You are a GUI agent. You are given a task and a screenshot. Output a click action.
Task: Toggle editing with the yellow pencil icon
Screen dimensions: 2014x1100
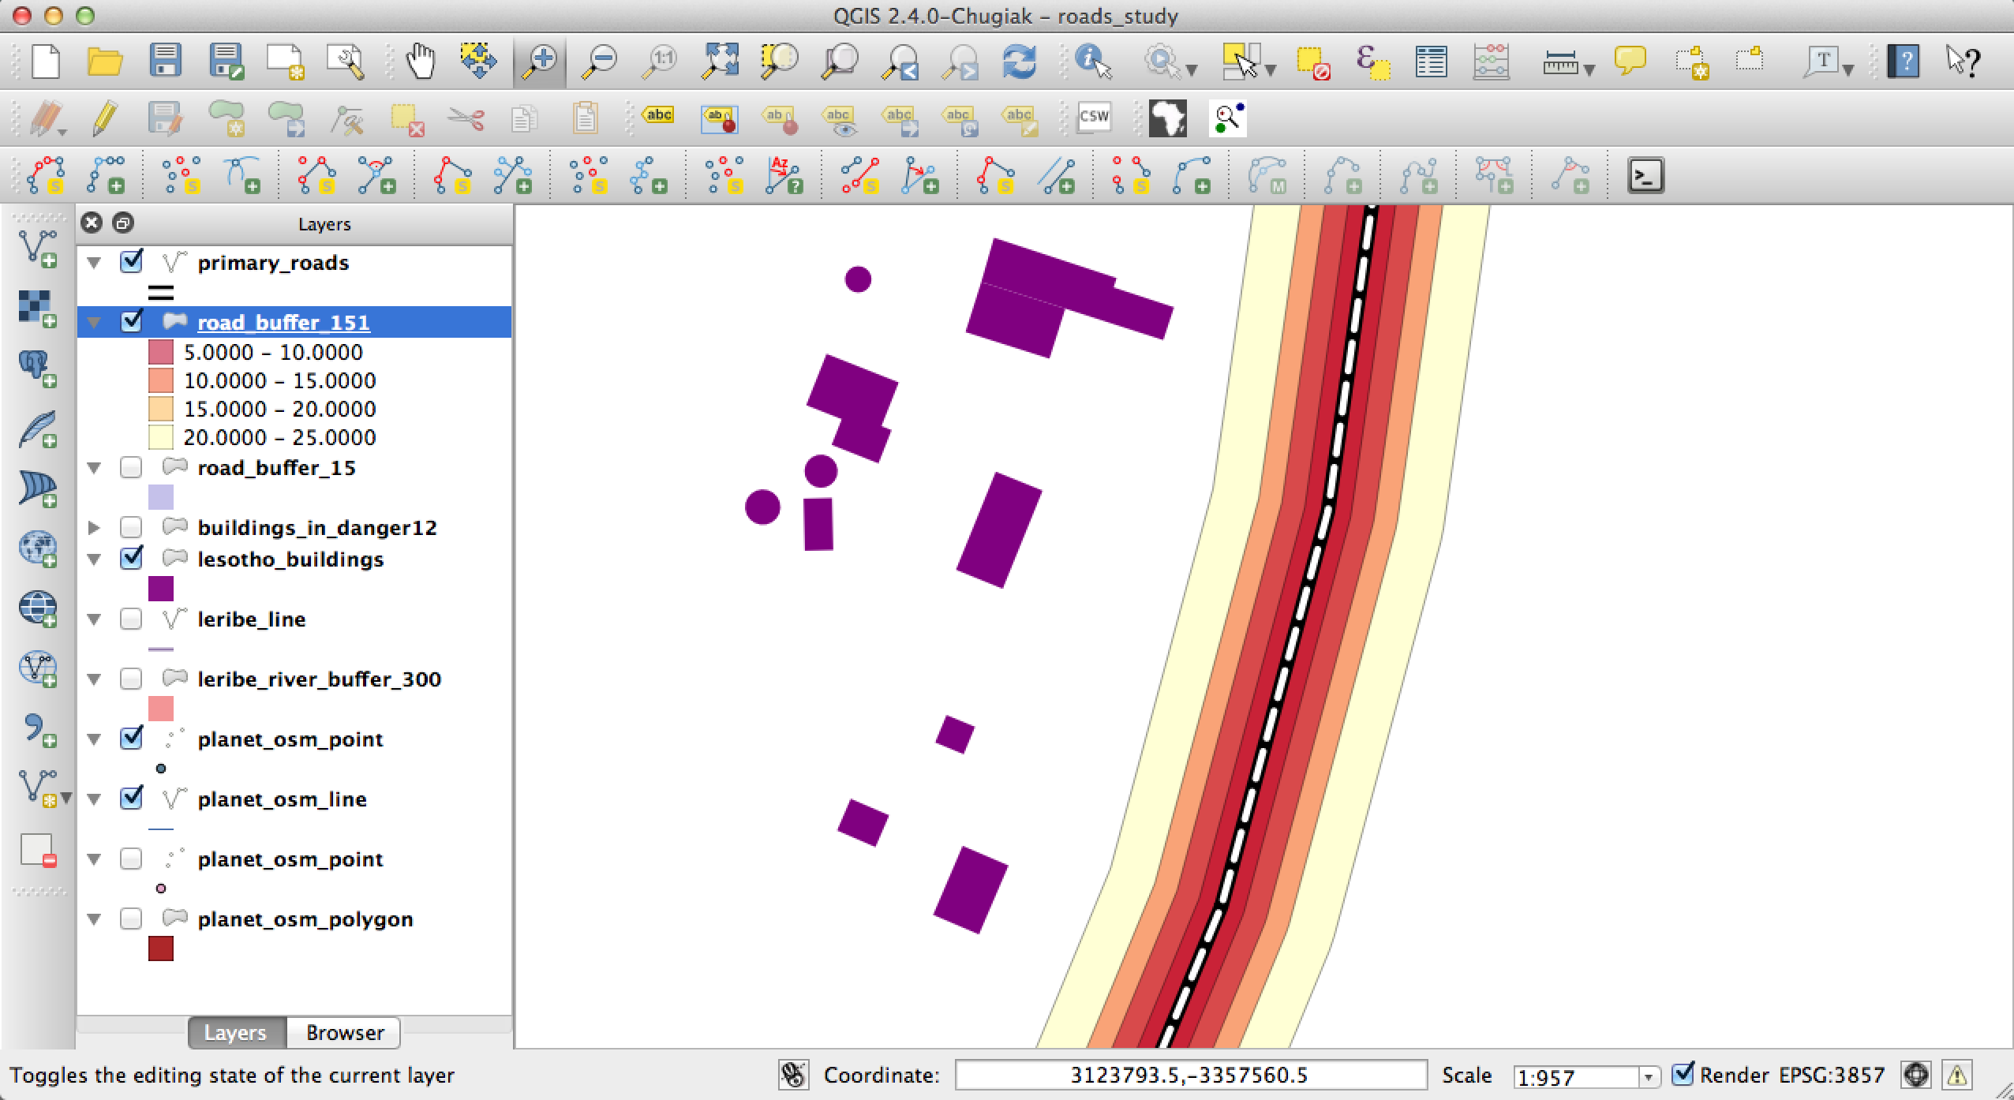[105, 119]
